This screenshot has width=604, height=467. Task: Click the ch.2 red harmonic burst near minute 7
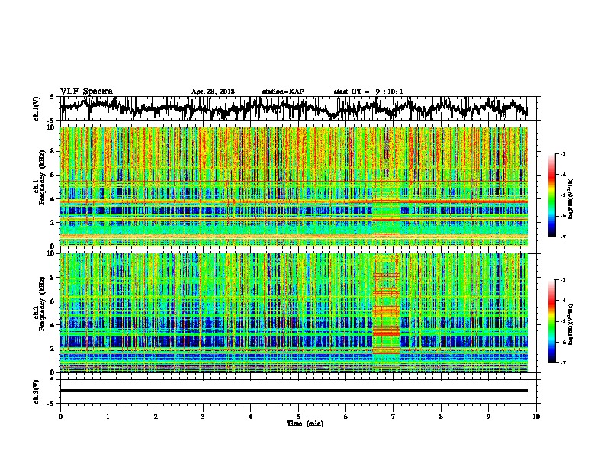pyautogui.click(x=386, y=312)
